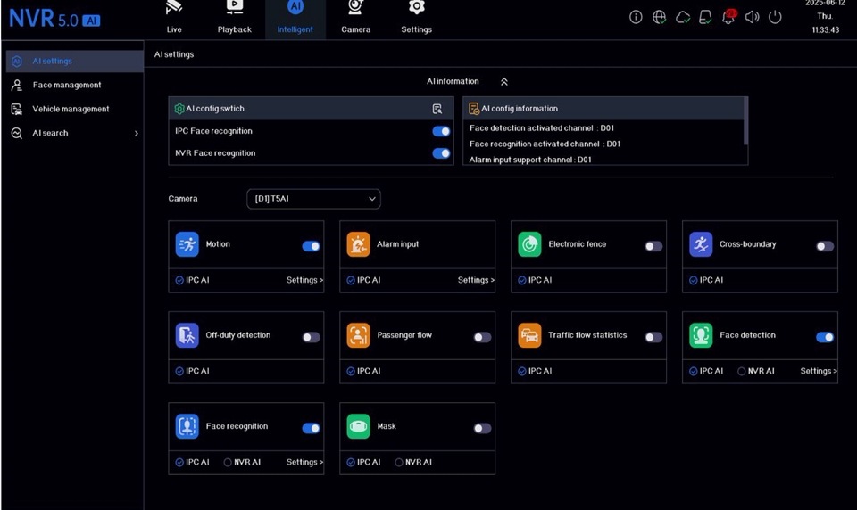Click the power shutdown icon
The height and width of the screenshot is (510, 857).
(775, 17)
